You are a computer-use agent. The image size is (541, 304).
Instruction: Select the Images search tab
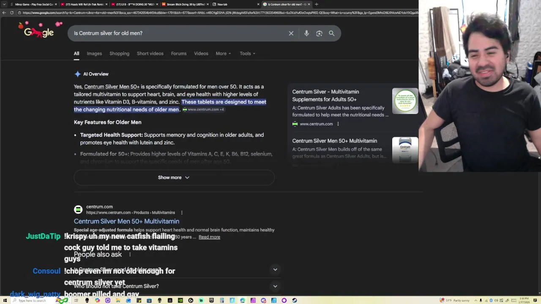[94, 54]
